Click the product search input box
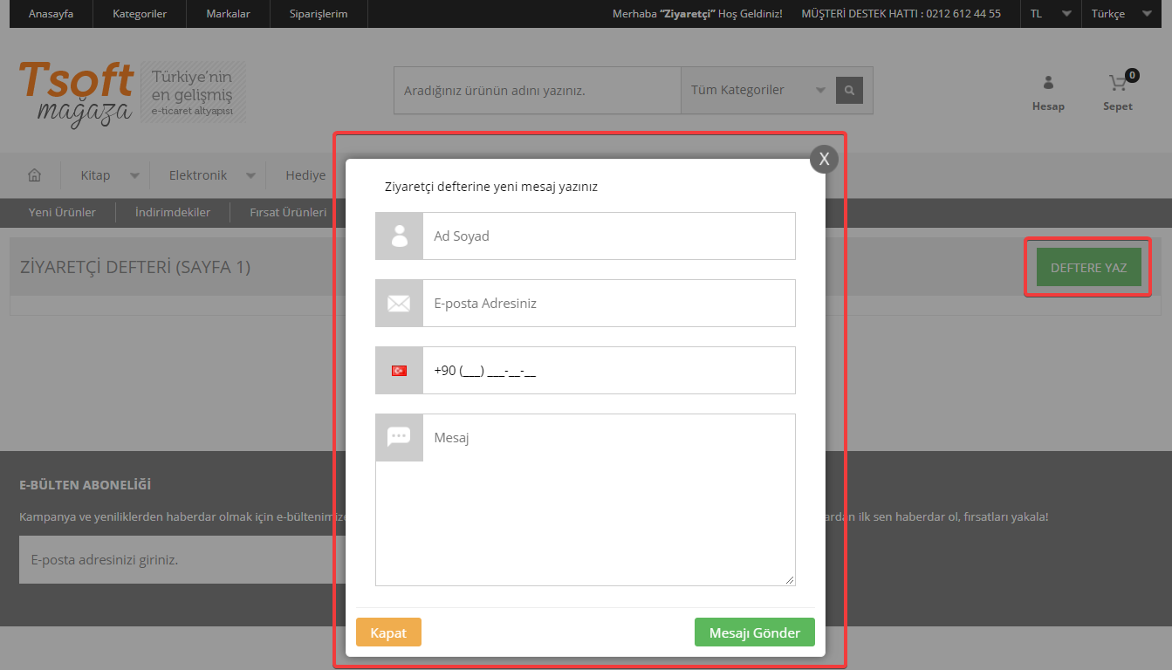The image size is (1172, 670). click(x=538, y=90)
